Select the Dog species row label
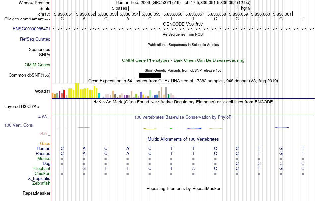The width and height of the screenshot is (315, 201). coord(47,164)
